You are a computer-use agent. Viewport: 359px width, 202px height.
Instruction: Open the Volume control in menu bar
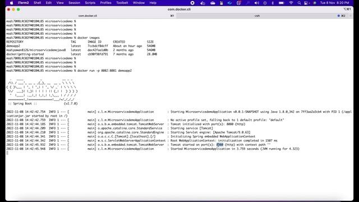tap(257, 3)
